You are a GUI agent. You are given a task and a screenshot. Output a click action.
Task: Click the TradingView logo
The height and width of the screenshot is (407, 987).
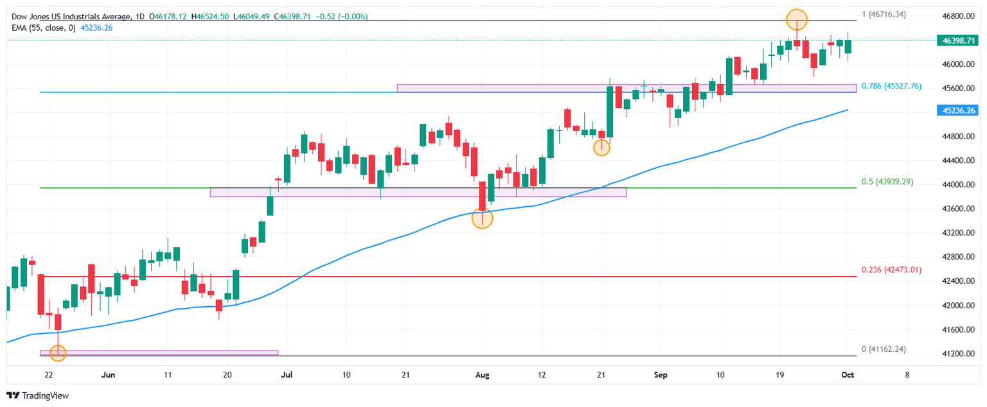(37, 396)
